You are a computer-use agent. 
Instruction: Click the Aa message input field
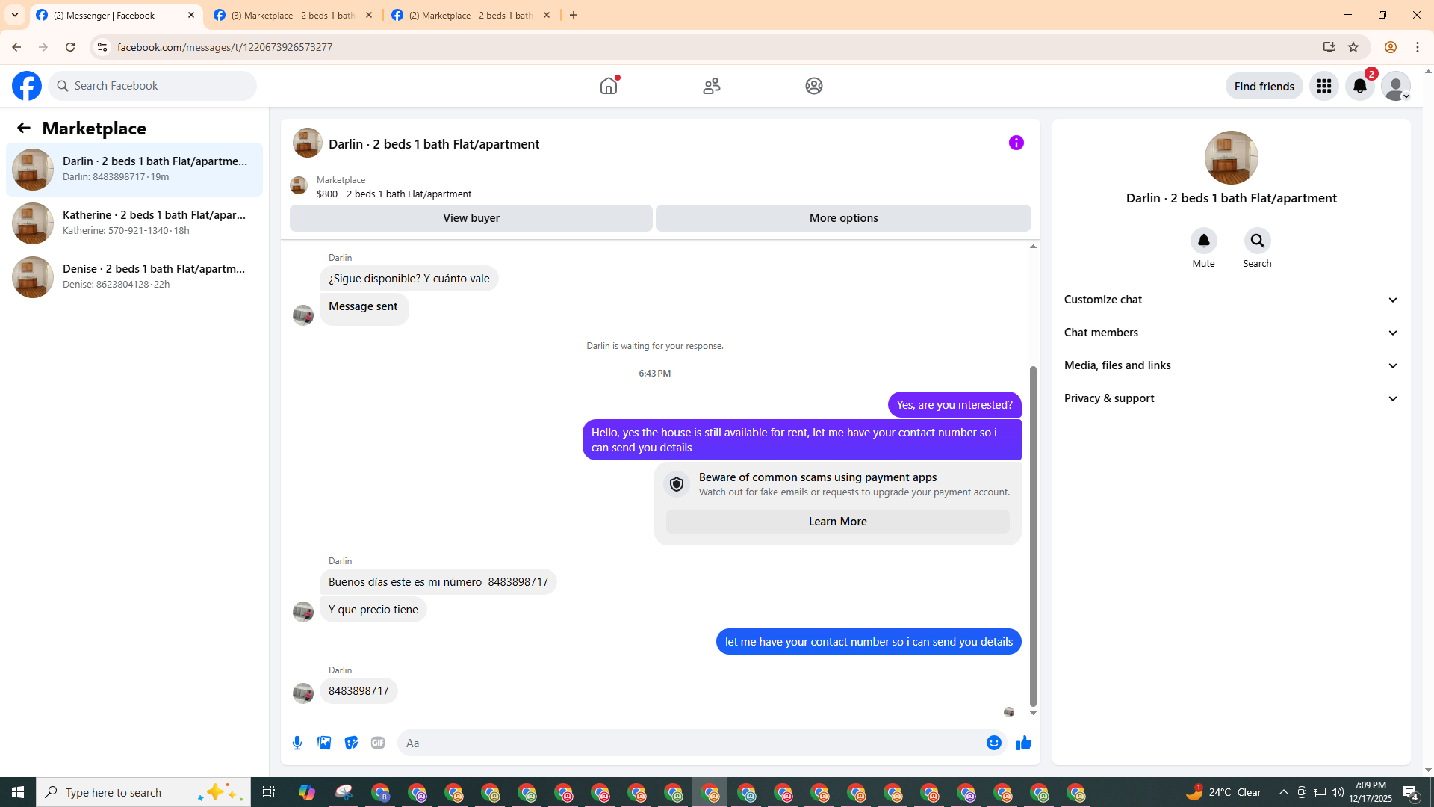687,743
